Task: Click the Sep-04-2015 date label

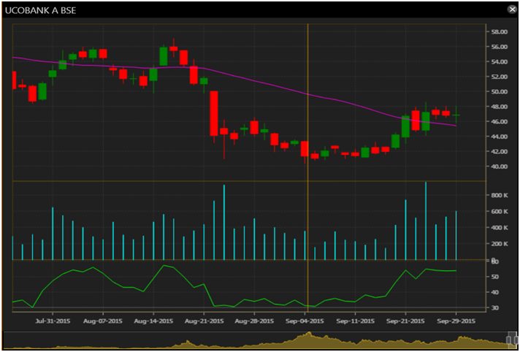Action: (305, 321)
